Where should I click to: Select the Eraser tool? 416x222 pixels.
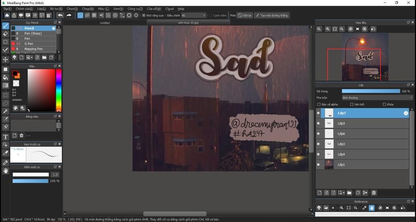pos(5,34)
